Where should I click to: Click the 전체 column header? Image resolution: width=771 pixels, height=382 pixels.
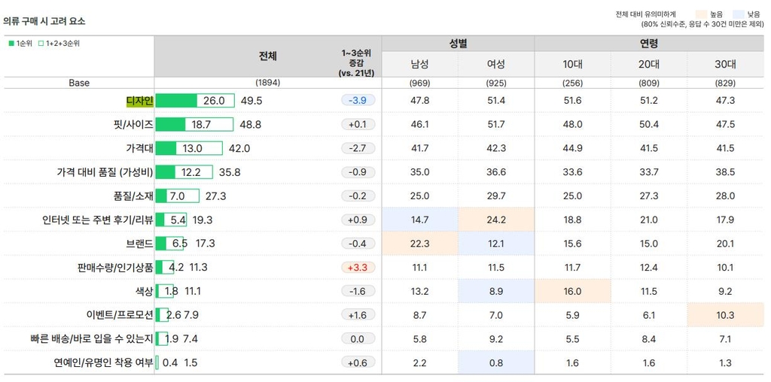point(267,56)
